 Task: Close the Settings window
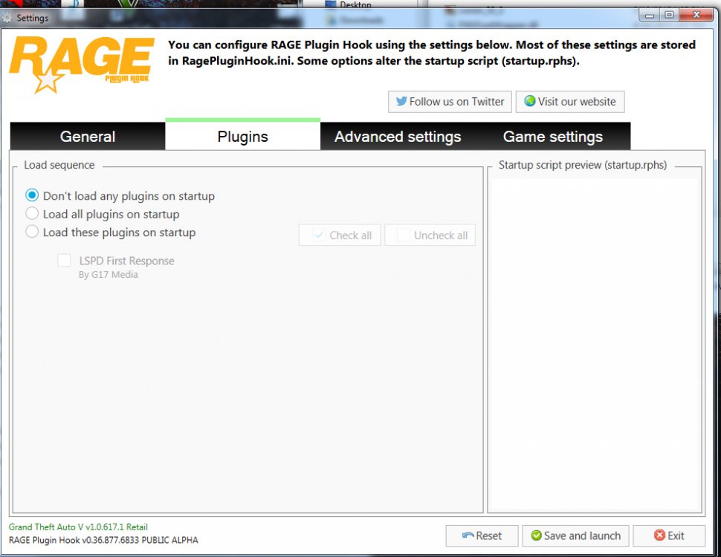[696, 15]
